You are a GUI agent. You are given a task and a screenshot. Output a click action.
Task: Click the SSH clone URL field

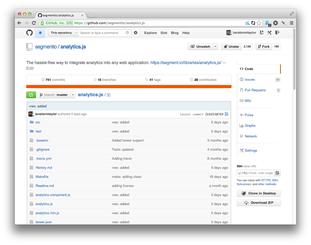tap(255, 173)
